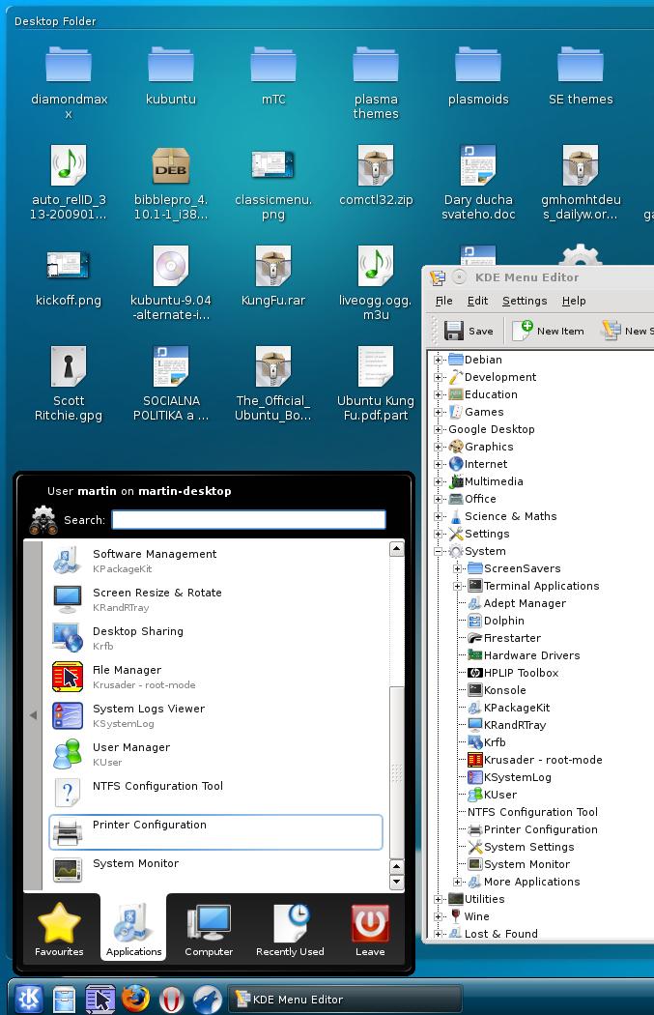
Task: Open the K menu launcher button
Action: point(27,999)
